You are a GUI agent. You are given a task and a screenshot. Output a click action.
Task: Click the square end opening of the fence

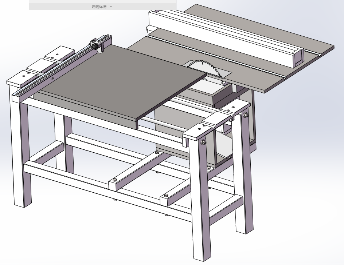coord(297,58)
